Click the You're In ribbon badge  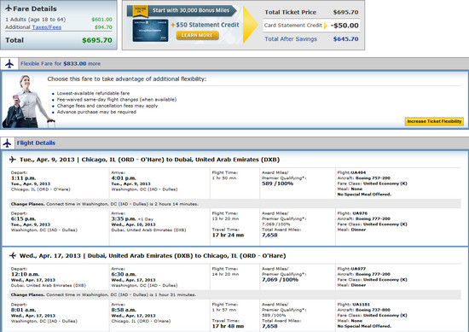click(x=141, y=11)
